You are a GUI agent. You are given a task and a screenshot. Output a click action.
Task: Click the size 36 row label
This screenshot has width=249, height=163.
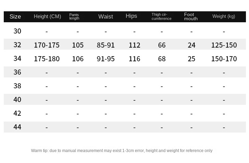coord(17,72)
